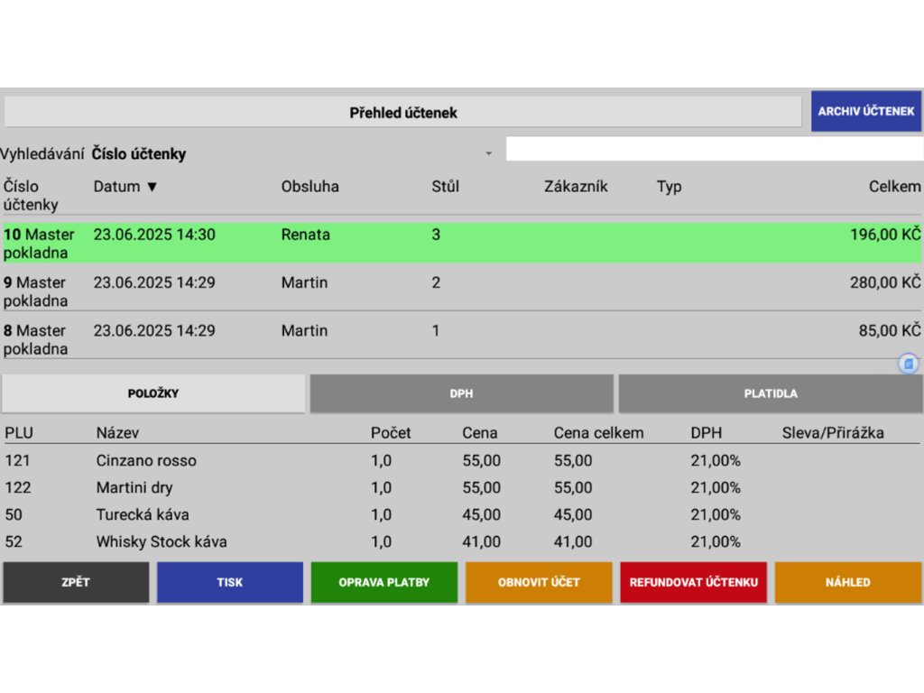Select receipt 8 totaling 85,00 Kč
This screenshot has width=924, height=693.
pyautogui.click(x=461, y=338)
